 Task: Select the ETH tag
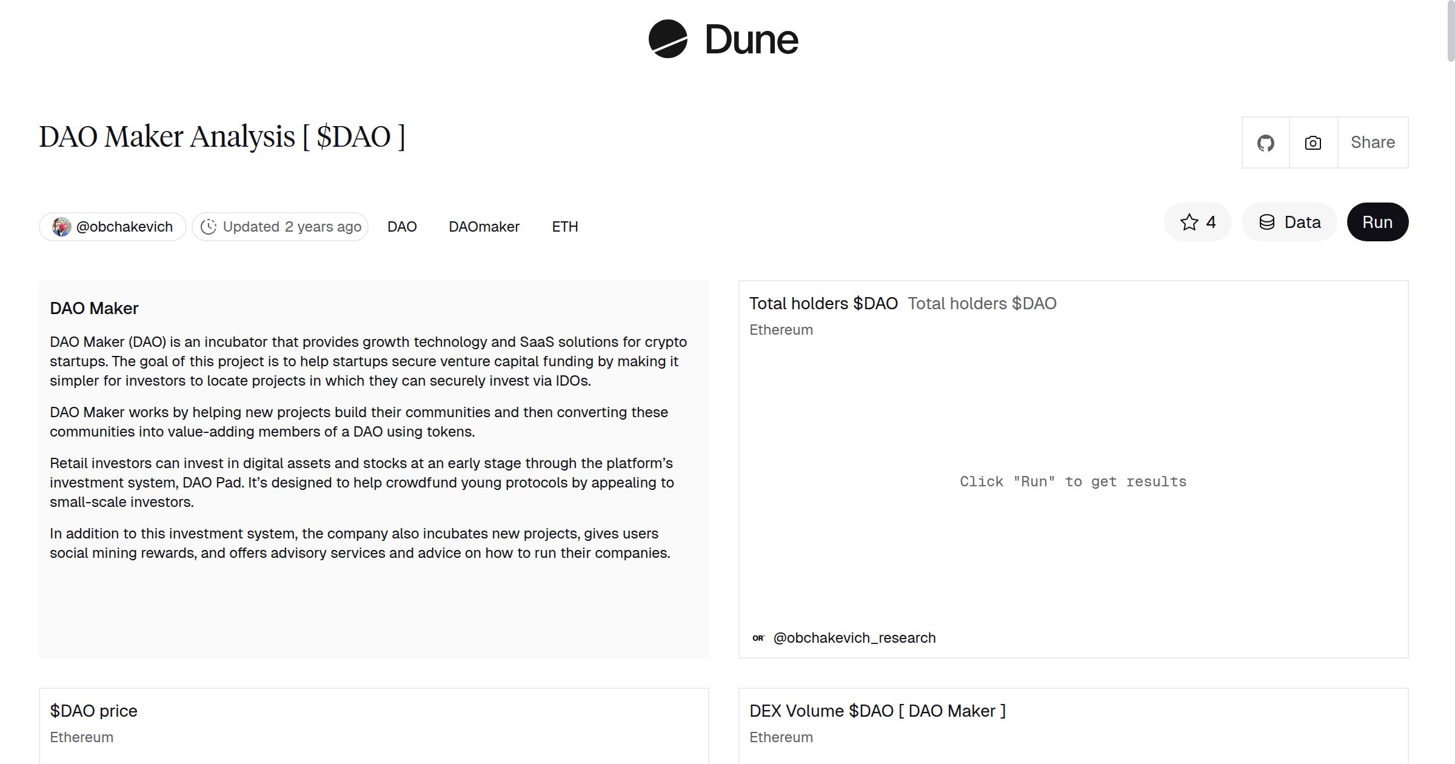click(x=564, y=226)
